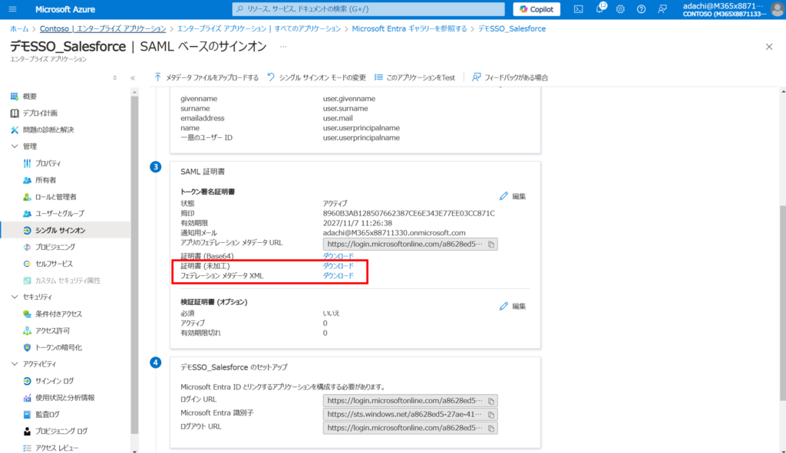786x453 pixels.
Task: Click the アクセス許可 icon
Action: 27,330
